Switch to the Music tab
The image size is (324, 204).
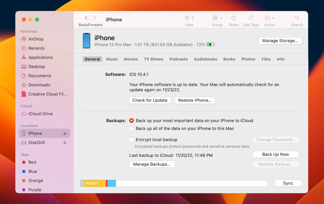click(112, 59)
